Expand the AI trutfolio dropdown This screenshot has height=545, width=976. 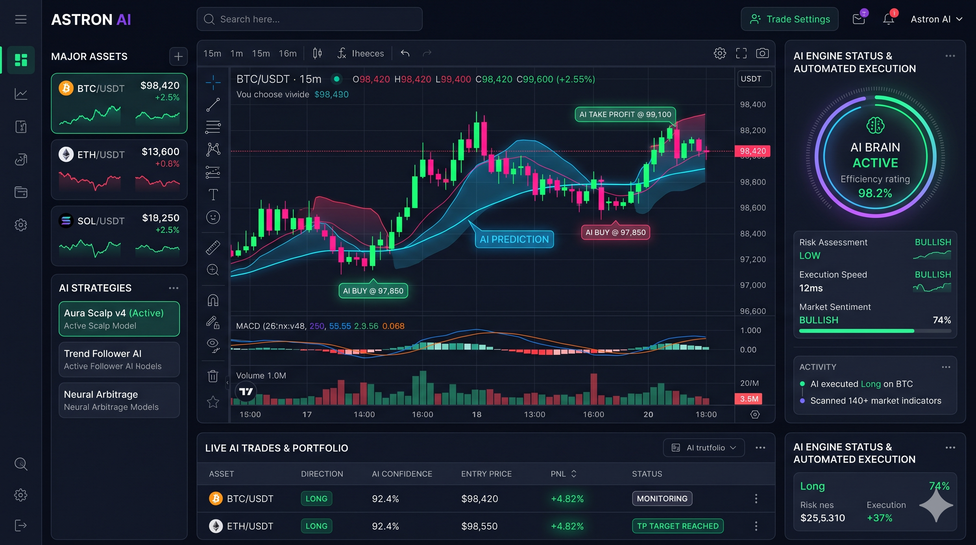pyautogui.click(x=704, y=447)
